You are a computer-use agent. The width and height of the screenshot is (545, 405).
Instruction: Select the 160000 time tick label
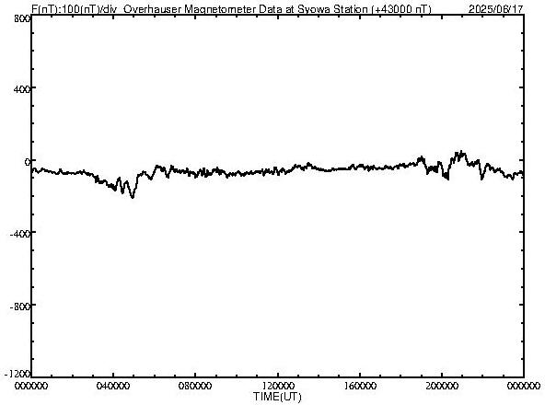click(x=360, y=386)
